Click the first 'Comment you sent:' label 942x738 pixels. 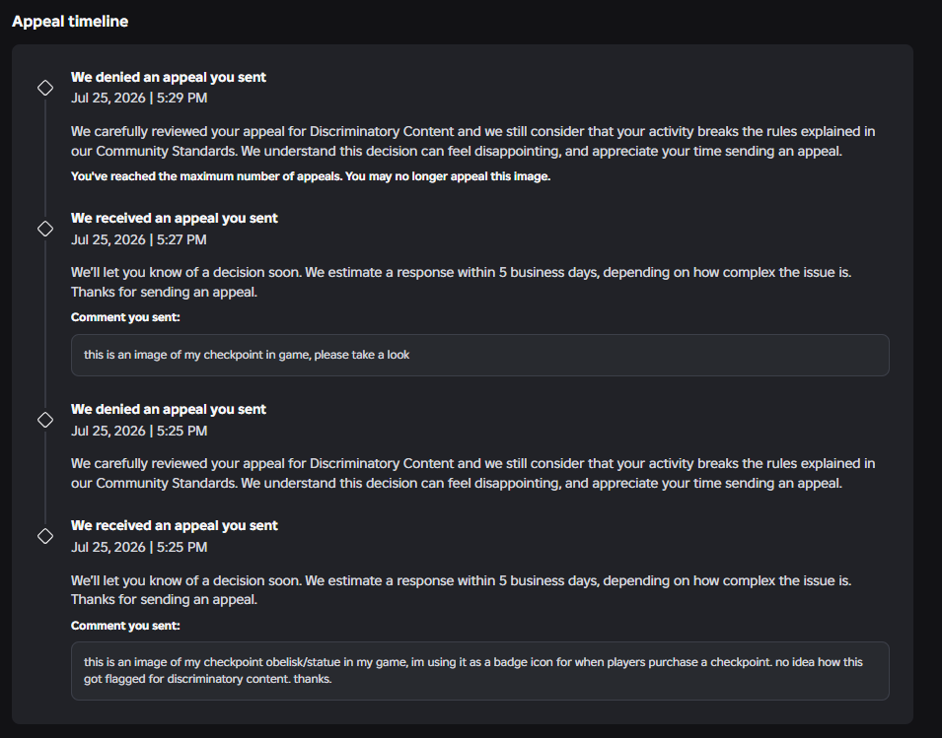(x=125, y=317)
